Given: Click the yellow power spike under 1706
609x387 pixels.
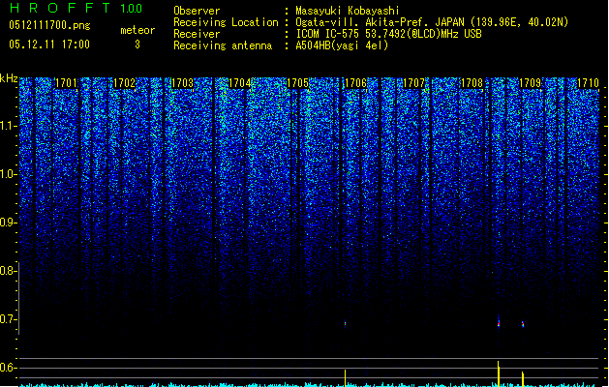Looking at the screenshot, I should (346, 378).
